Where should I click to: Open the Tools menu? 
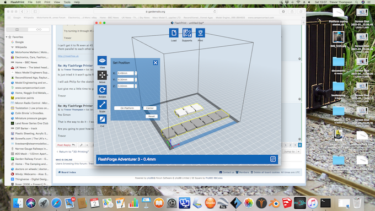tap(67, 2)
